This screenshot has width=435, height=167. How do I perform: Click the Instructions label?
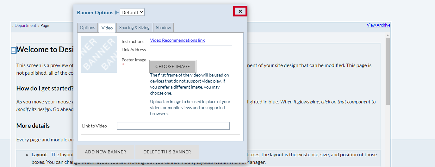[133, 41]
